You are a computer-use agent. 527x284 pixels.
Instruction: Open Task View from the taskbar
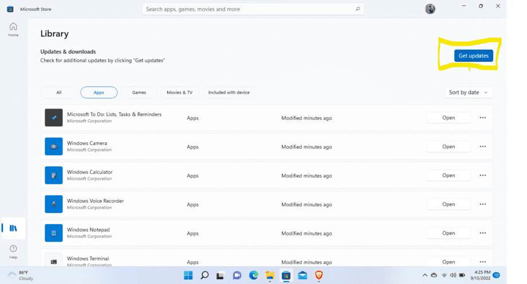click(221, 275)
